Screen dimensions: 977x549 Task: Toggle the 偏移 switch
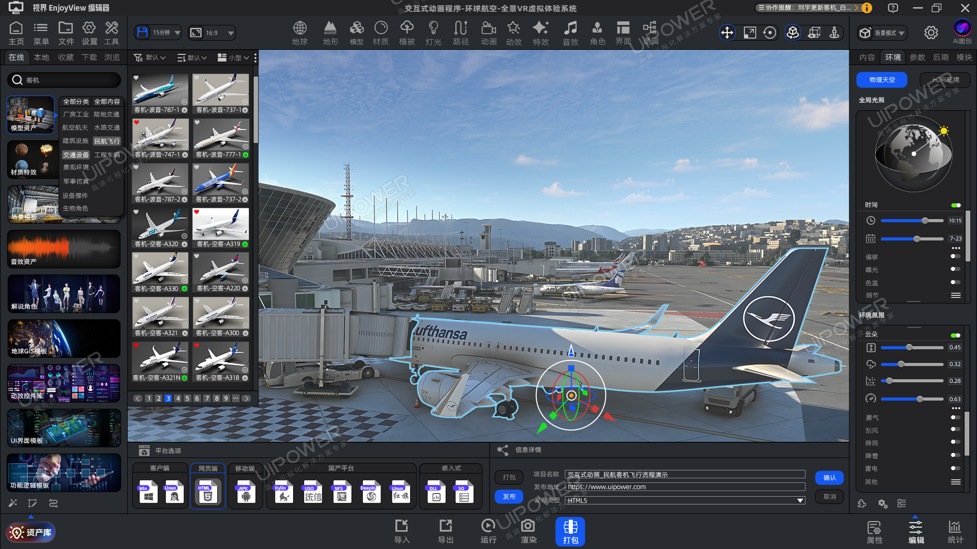tap(955, 256)
